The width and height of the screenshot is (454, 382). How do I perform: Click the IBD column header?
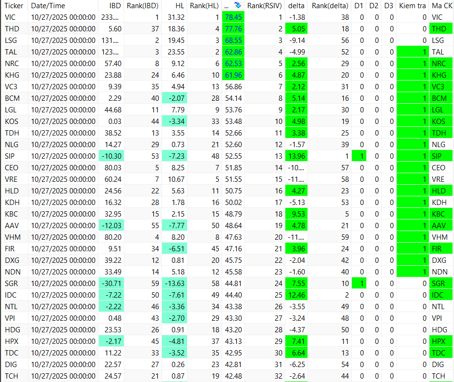pyautogui.click(x=115, y=5)
